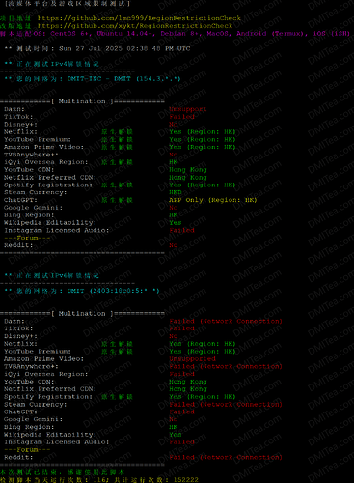Click the first Forum separator label
354x483 pixels.
[x=27, y=238]
